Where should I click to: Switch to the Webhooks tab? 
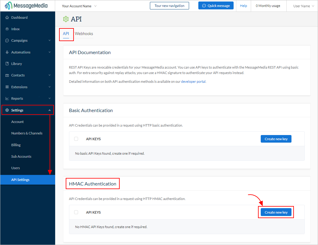coord(84,34)
